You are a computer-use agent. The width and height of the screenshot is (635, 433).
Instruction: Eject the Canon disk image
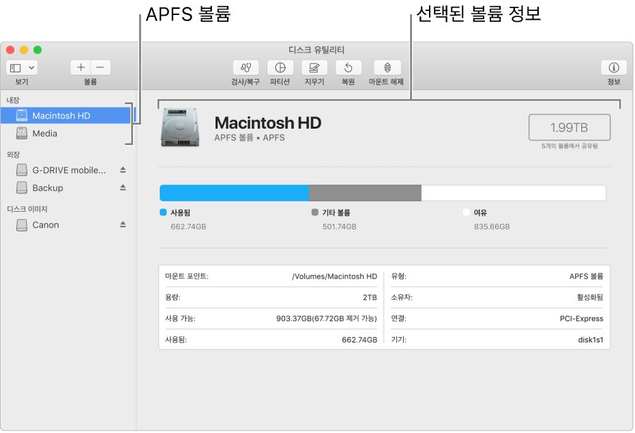tap(123, 225)
